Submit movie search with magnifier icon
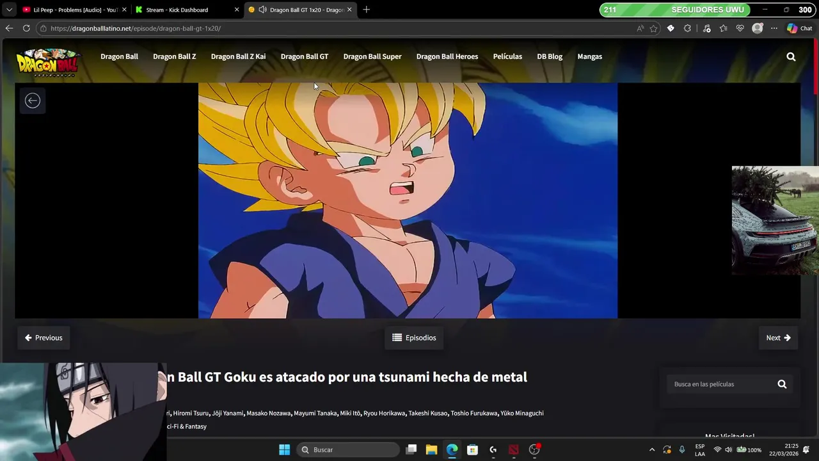Screen dimensions: 819x461 [782, 384]
